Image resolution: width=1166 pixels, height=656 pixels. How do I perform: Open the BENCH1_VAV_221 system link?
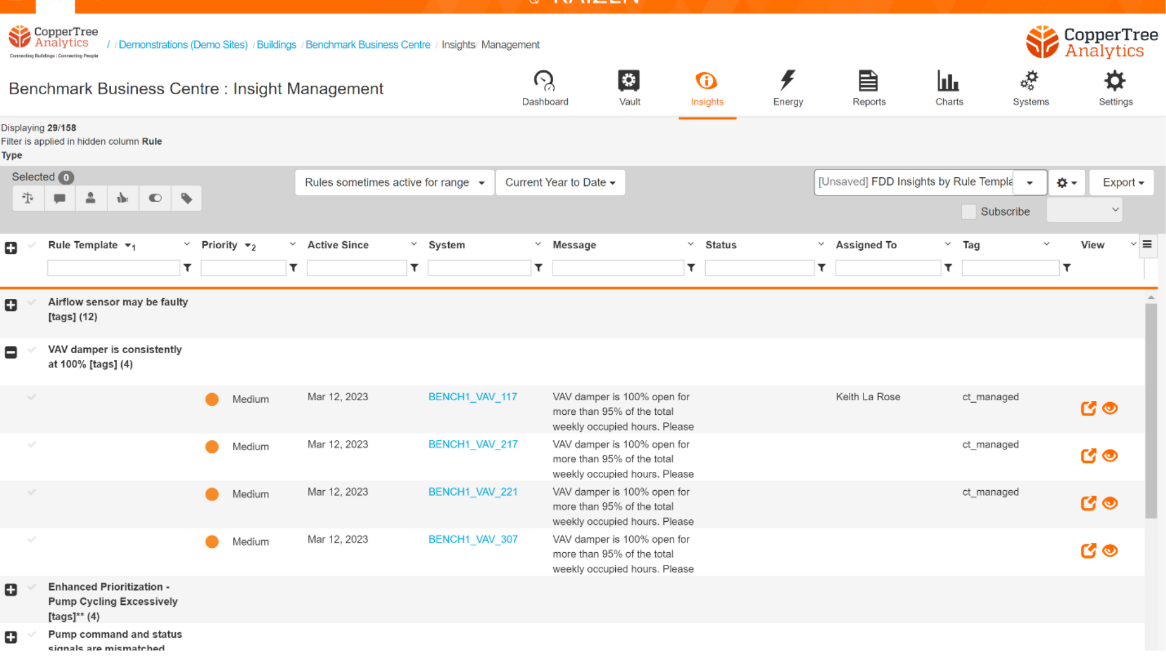pyautogui.click(x=472, y=492)
